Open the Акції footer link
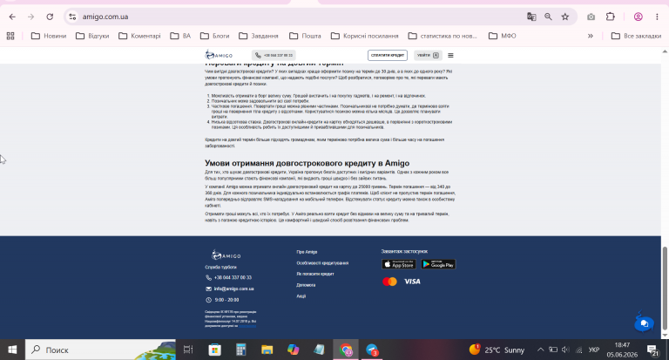 (x=301, y=296)
